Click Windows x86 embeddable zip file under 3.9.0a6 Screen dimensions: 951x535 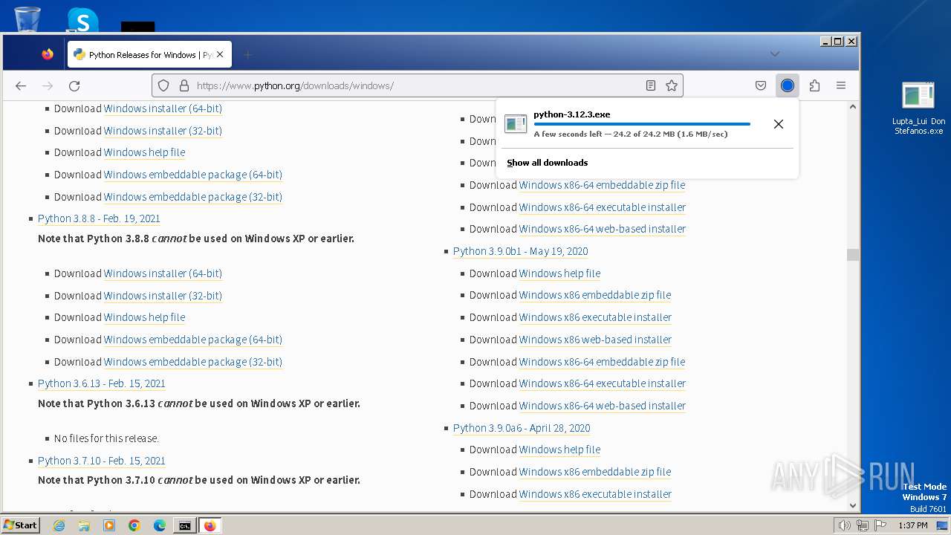(x=595, y=472)
